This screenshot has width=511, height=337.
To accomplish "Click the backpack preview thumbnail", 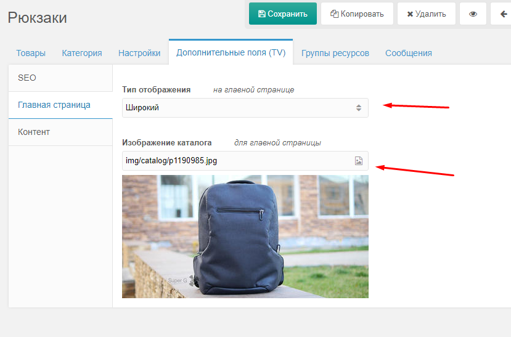I will (245, 237).
